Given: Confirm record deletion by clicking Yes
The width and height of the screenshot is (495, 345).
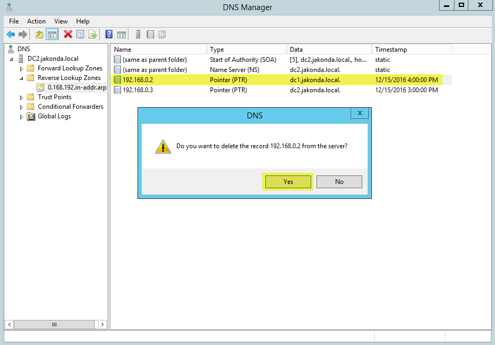Looking at the screenshot, I should coord(288,182).
